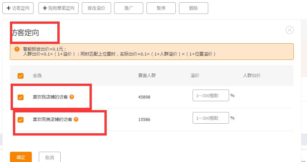
Task: Close the 访客定向 dialog with the X icon
Action: point(289,30)
